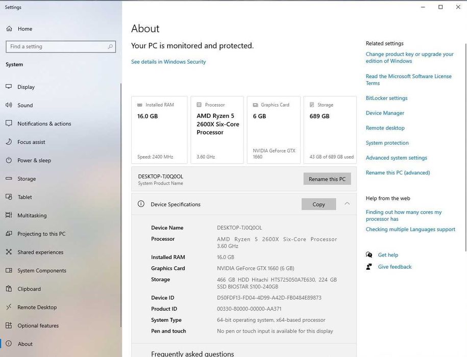The width and height of the screenshot is (467, 357).
Task: Open the Device Manager link
Action: [385, 113]
